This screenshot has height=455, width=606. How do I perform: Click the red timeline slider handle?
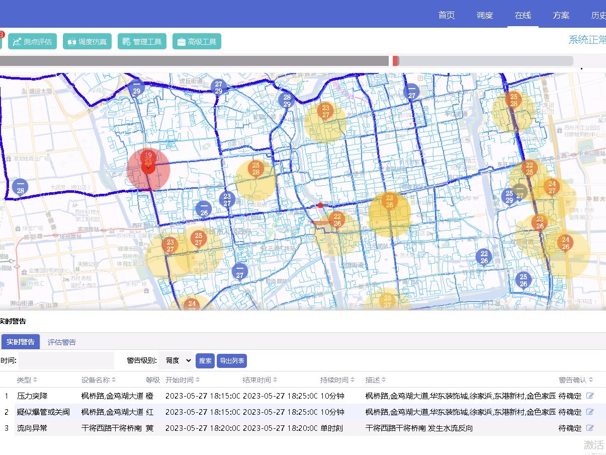click(395, 61)
